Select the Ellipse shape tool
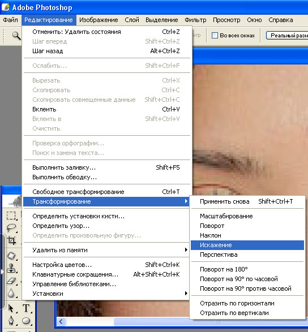308x332 pixels. coord(26,321)
